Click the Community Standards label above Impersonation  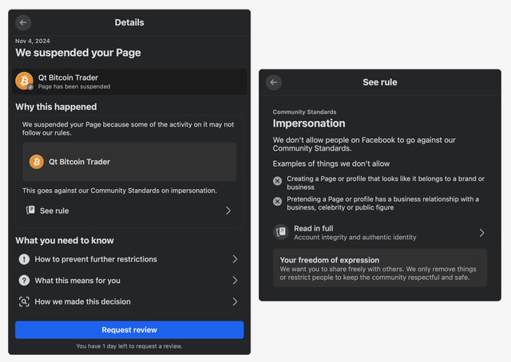coord(304,112)
